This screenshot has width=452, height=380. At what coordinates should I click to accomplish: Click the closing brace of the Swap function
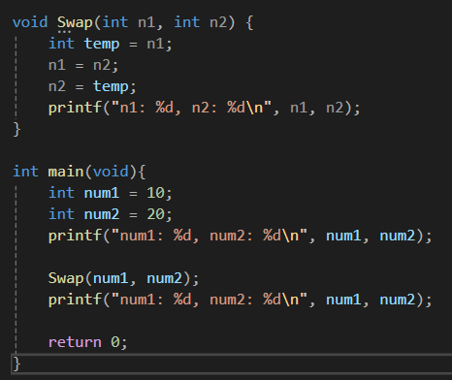[x=16, y=129]
